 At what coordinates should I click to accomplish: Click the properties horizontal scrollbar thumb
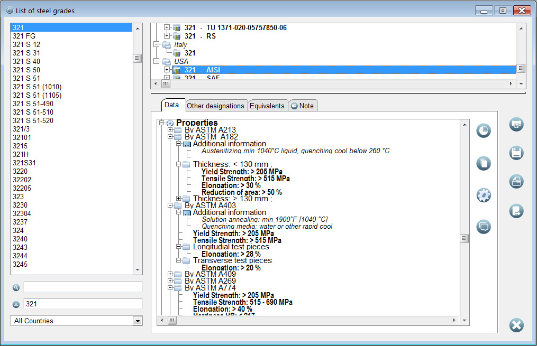coord(172,320)
